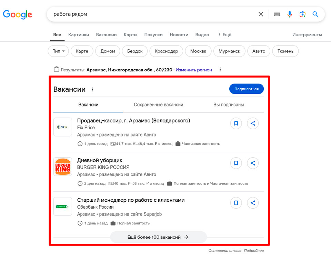
Task: Click the briefcase icon before Результаты
Action: tap(56, 69)
